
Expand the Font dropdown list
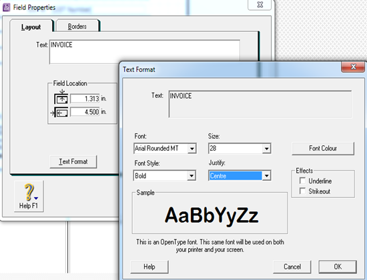point(192,149)
